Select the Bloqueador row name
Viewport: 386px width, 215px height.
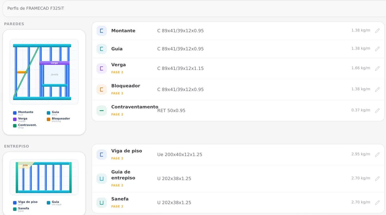(x=126, y=86)
